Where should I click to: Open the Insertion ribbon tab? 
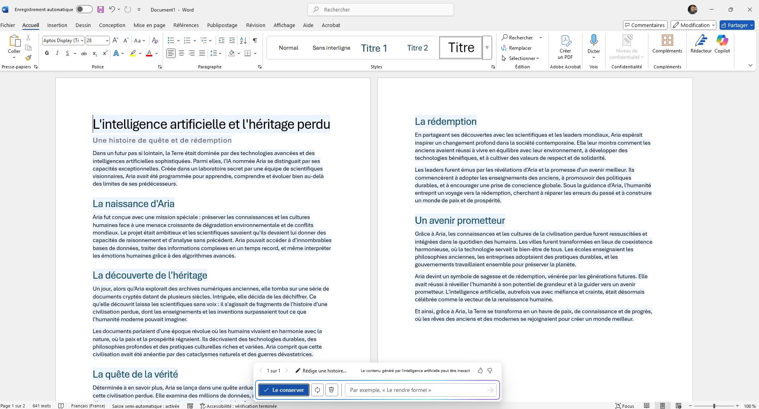coord(57,25)
